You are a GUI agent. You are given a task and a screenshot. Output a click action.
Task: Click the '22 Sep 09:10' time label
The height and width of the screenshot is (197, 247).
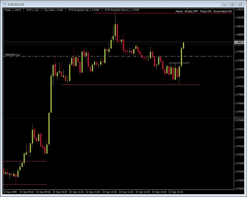(27, 192)
